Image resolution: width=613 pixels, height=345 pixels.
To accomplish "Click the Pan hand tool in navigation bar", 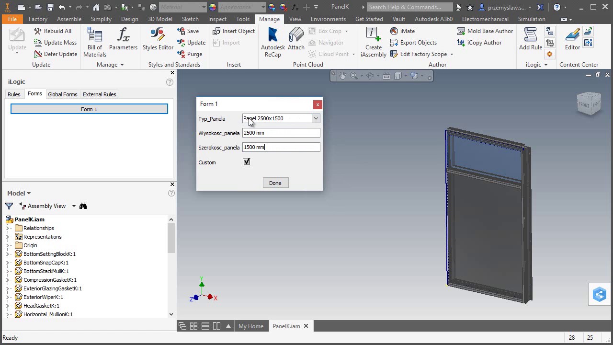I will (342, 76).
